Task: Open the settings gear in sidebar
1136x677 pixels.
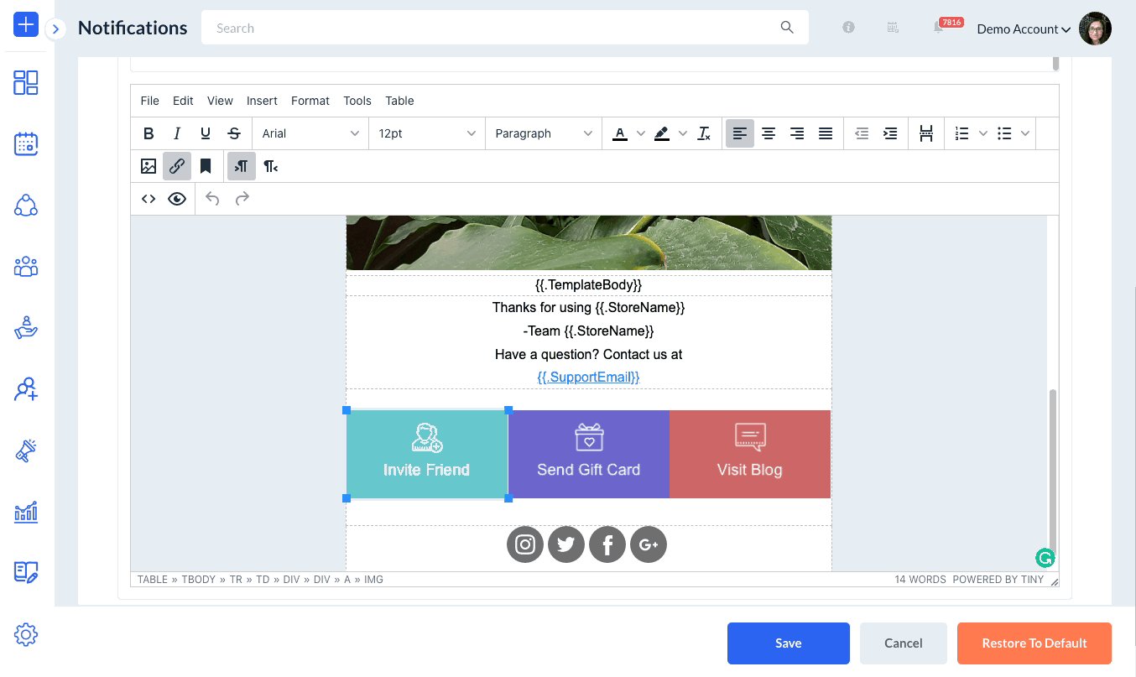Action: pyautogui.click(x=26, y=635)
